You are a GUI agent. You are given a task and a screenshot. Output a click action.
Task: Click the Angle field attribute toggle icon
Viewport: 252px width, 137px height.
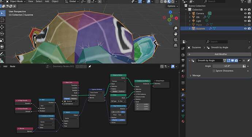(244, 66)
